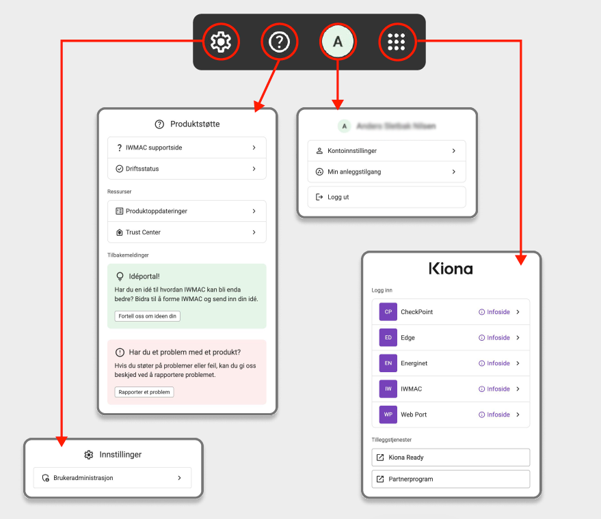Select the Brukeradministrasjon menu entry
The width and height of the screenshot is (601, 519).
[112, 478]
